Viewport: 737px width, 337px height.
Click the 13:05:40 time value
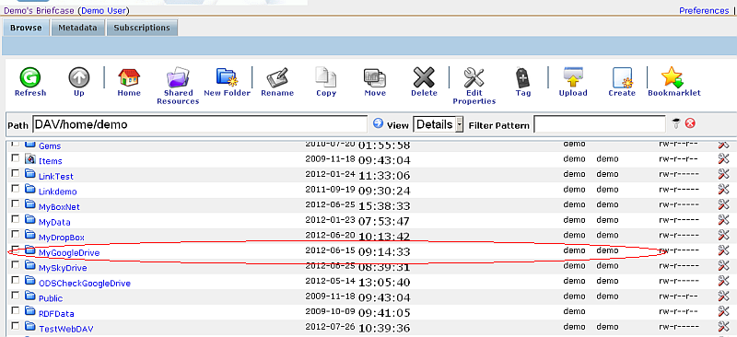(x=384, y=283)
